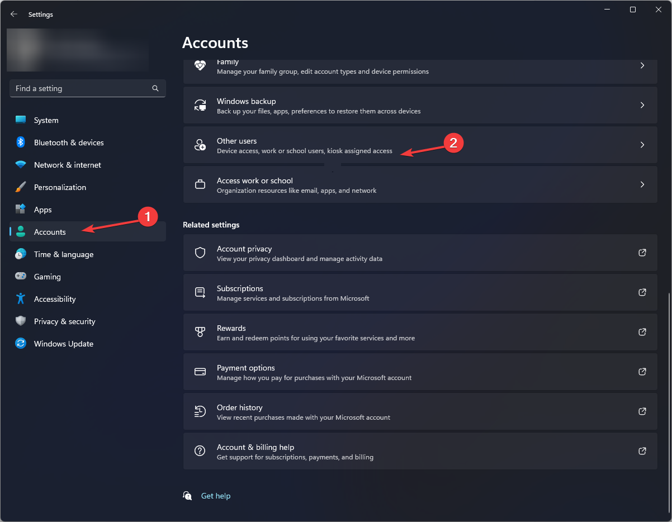Open Order history external link icon
The height and width of the screenshot is (522, 672).
click(642, 411)
